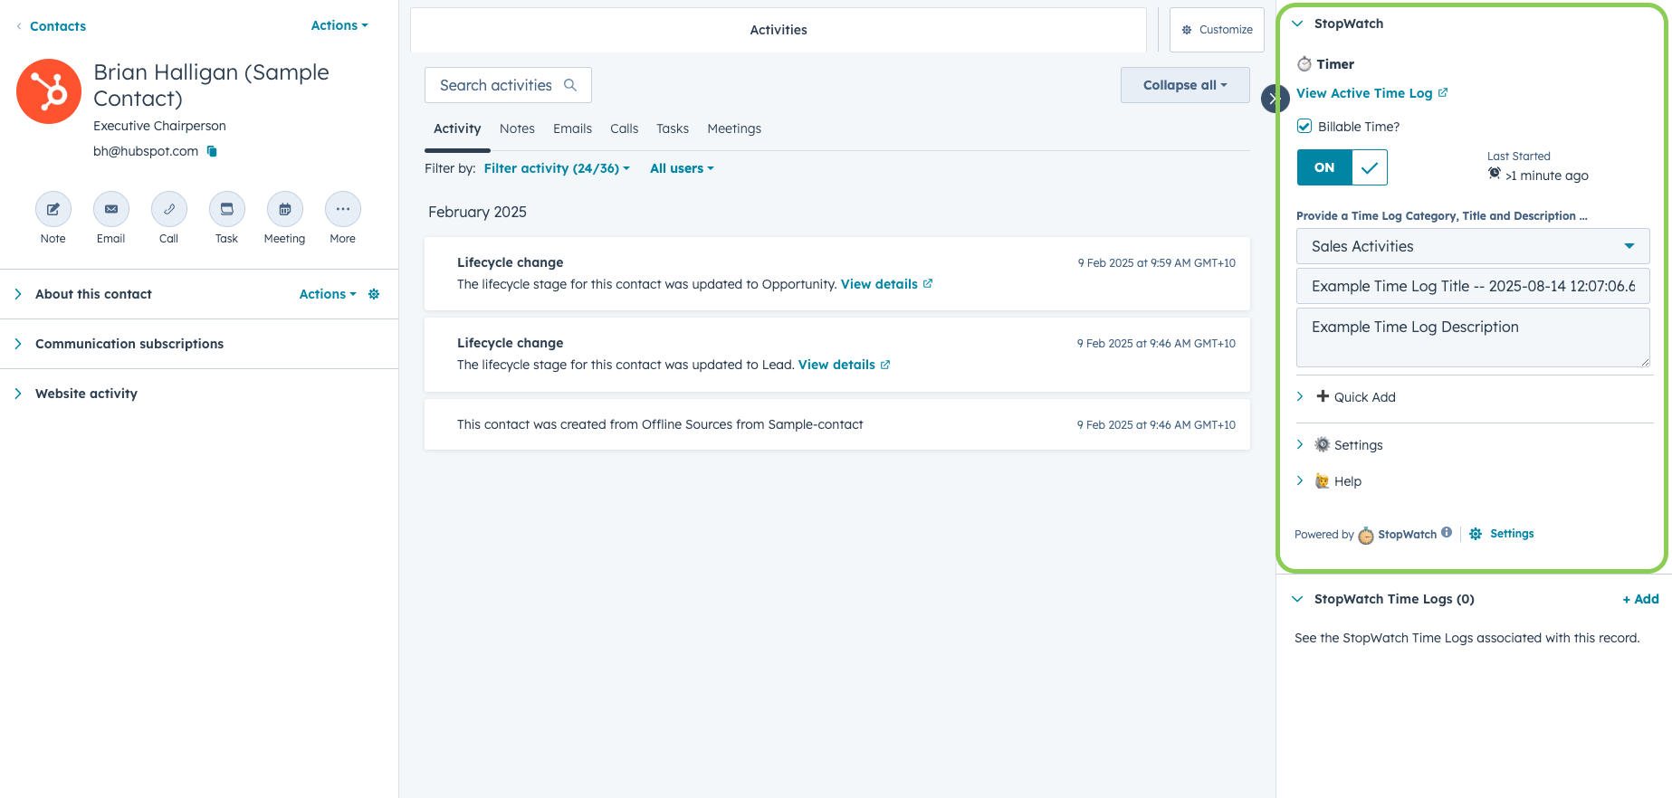Click the contact created from Offline Sources entry
This screenshot has height=798, width=1672.
837,424
